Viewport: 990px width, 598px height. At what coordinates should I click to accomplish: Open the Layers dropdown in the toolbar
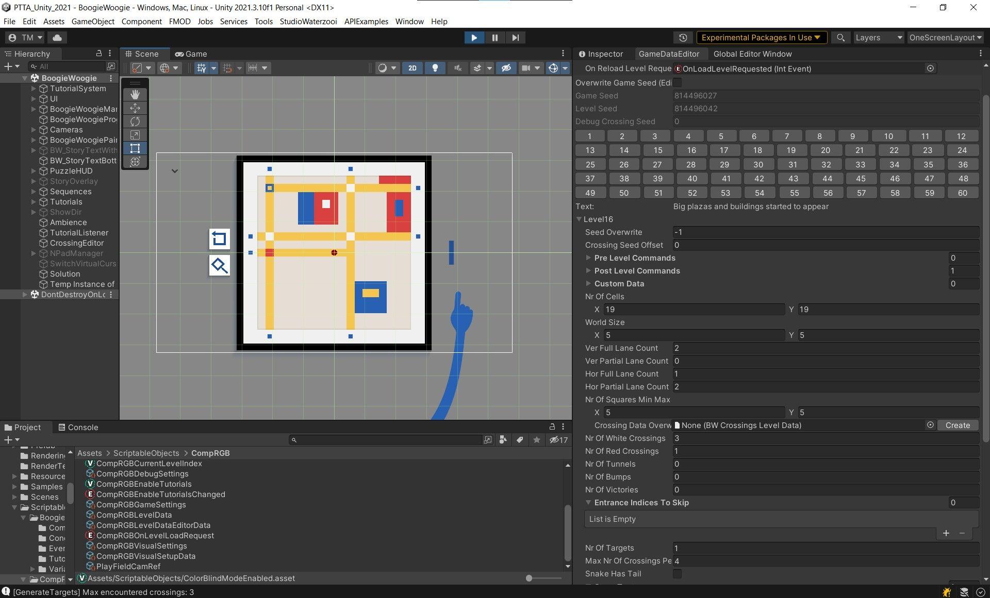[877, 38]
